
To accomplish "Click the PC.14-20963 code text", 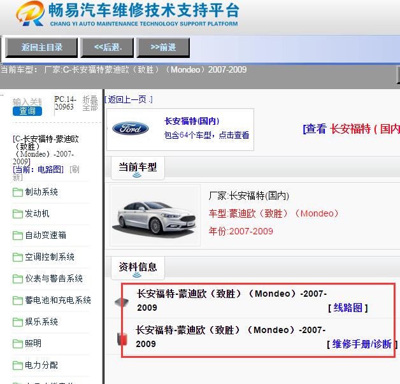I will coord(66,103).
